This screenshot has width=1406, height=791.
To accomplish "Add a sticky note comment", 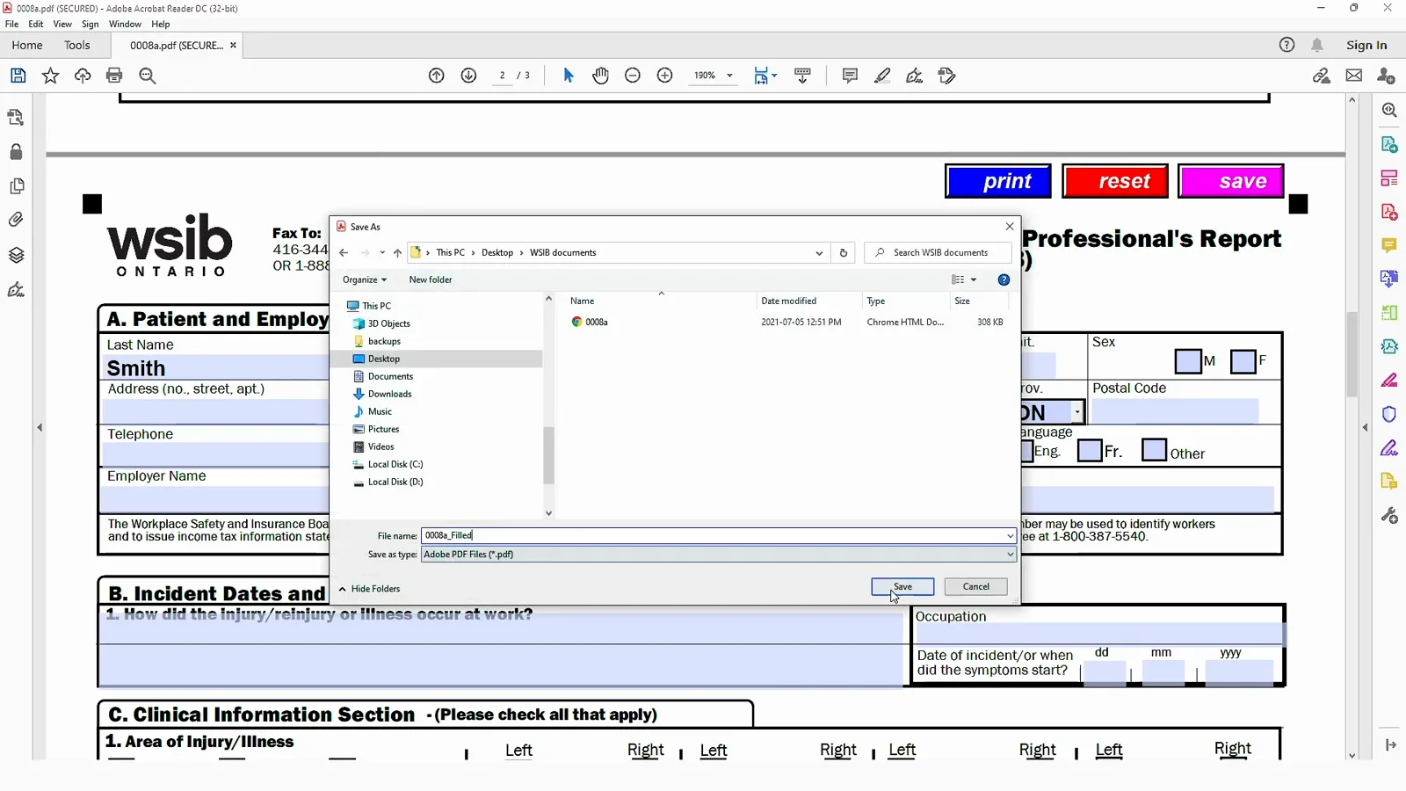I will pos(850,76).
